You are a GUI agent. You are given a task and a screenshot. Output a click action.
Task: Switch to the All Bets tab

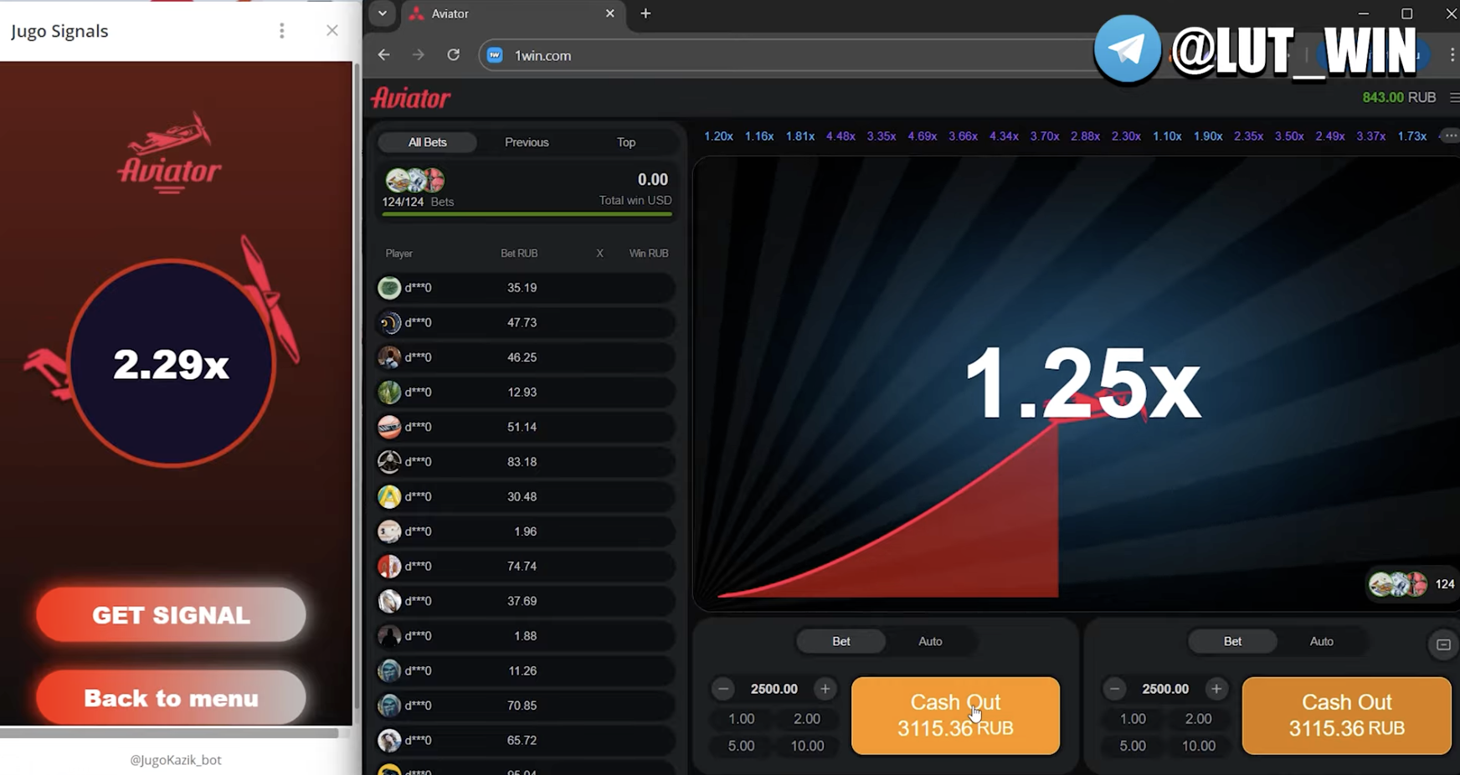427,142
